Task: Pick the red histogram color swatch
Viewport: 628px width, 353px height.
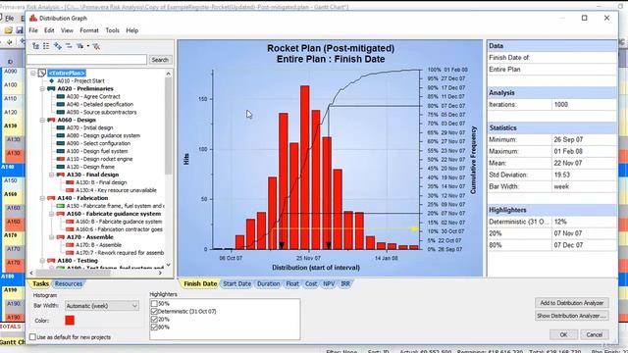Action: click(x=70, y=321)
